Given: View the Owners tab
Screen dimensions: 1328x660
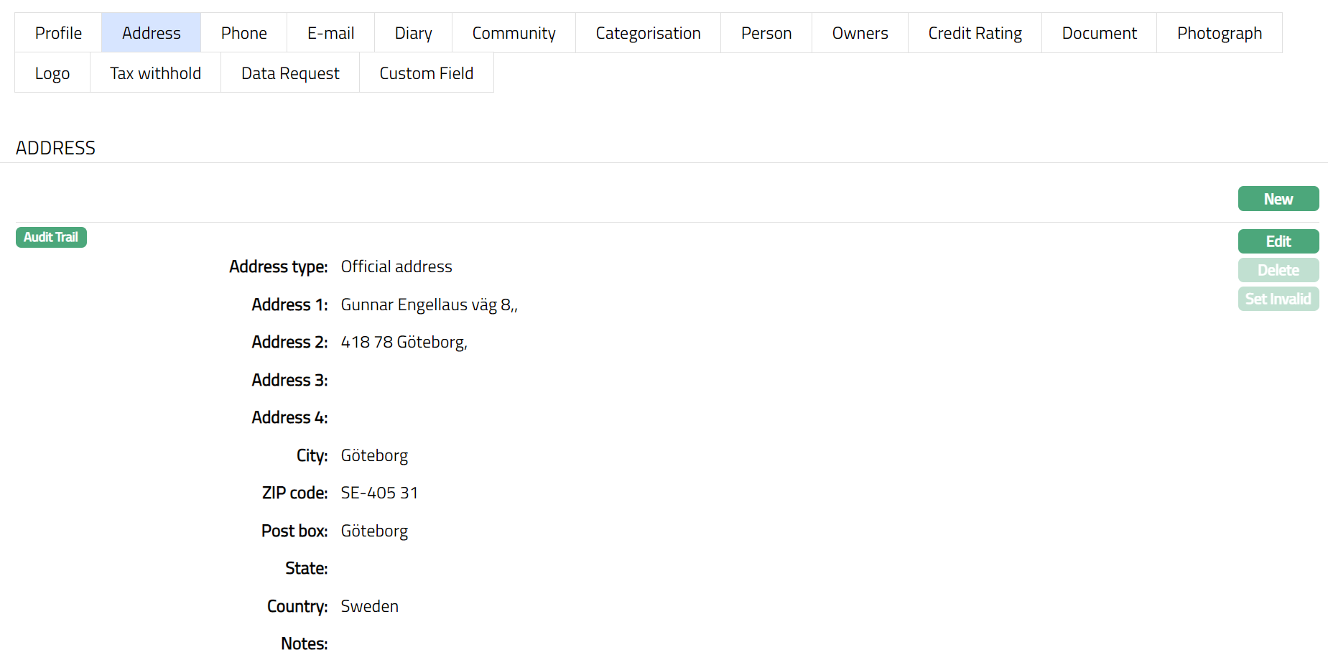Looking at the screenshot, I should click(x=860, y=33).
